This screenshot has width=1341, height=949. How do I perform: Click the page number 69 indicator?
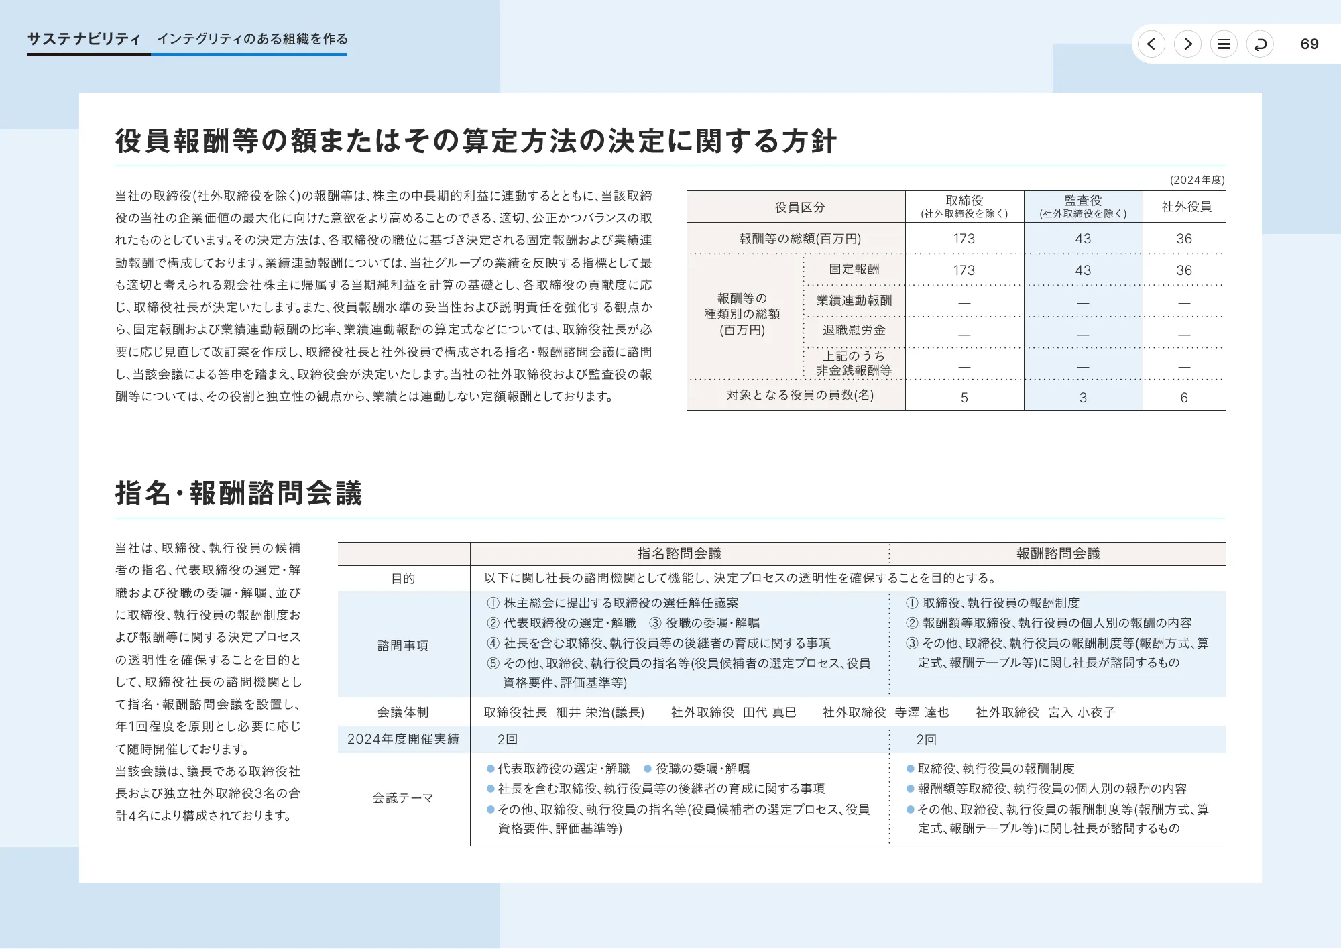tap(1309, 44)
